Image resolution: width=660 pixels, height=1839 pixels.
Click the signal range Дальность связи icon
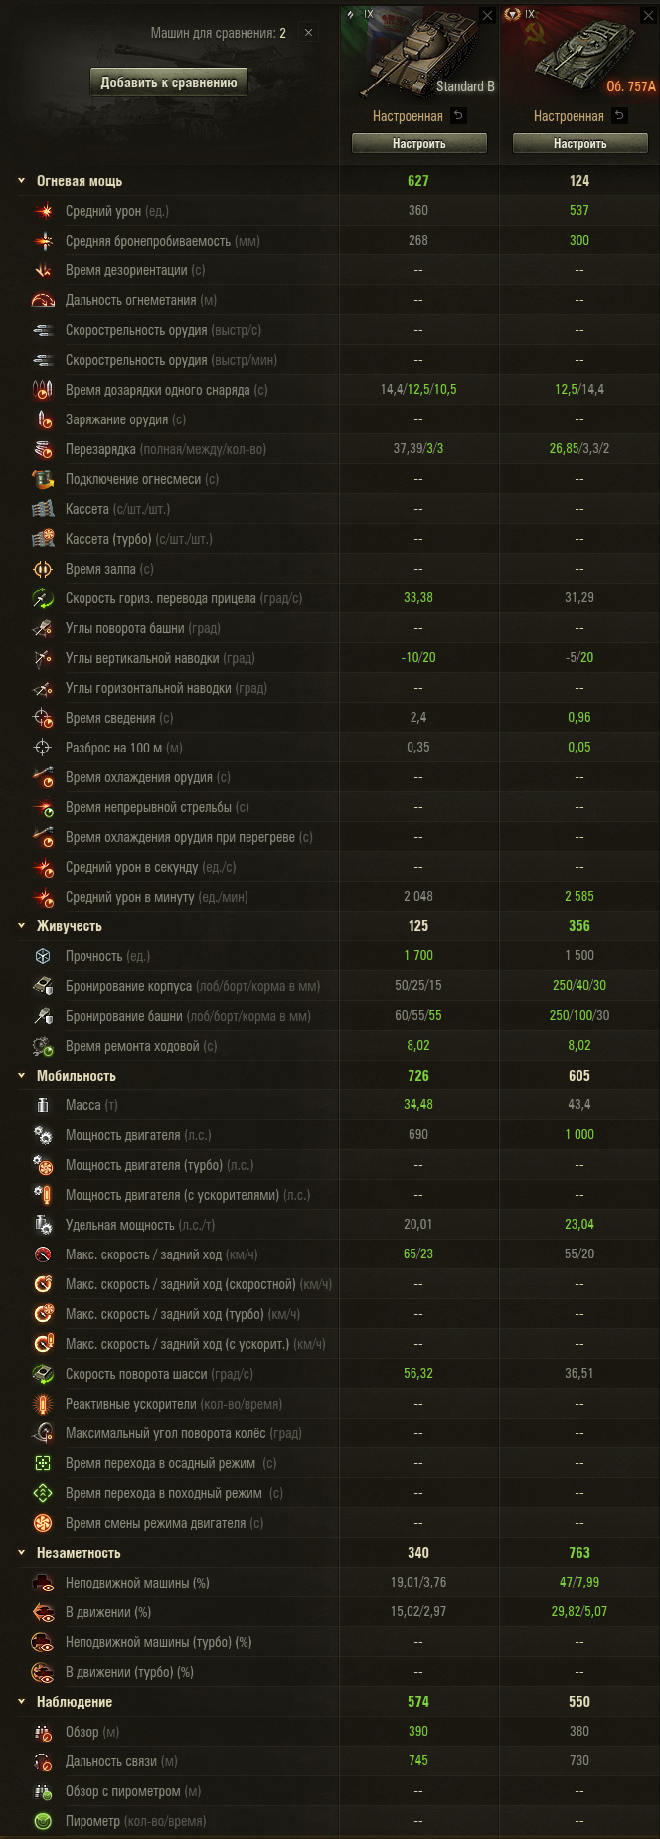click(43, 1761)
